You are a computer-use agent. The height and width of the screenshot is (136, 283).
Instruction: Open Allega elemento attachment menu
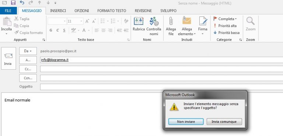[x=186, y=26]
